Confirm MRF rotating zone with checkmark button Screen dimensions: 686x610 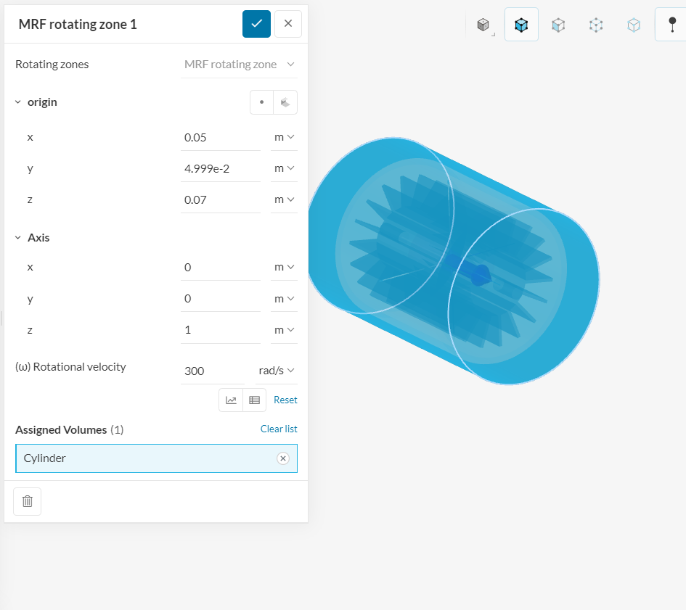(x=256, y=24)
